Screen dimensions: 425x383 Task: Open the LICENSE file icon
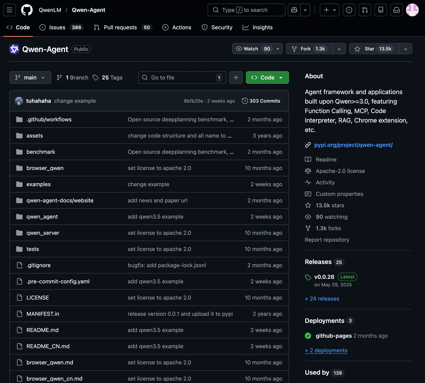[19, 298]
